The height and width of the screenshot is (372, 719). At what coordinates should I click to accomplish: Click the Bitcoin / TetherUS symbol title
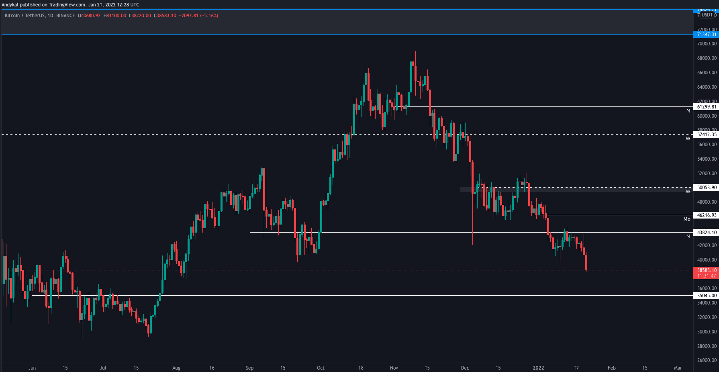pos(25,16)
